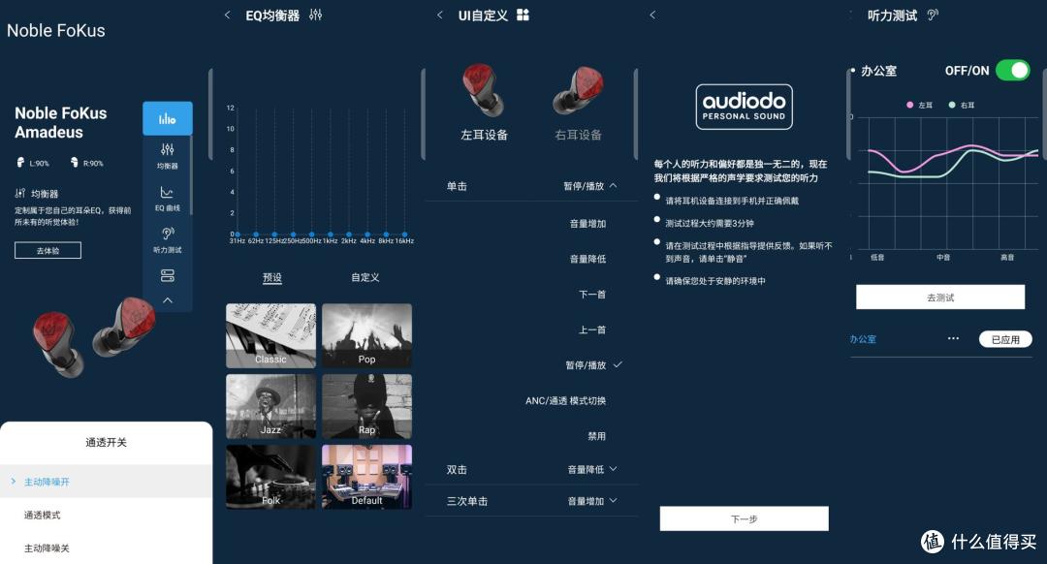Switch to the 预设 tab
The image size is (1047, 564).
[x=271, y=277]
